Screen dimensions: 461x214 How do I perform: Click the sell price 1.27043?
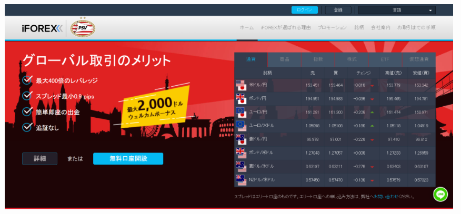[x=313, y=153]
